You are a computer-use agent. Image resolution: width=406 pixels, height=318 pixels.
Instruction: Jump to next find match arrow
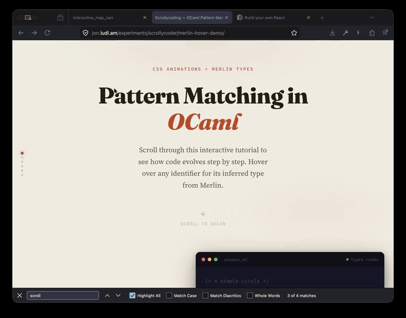[118, 296]
